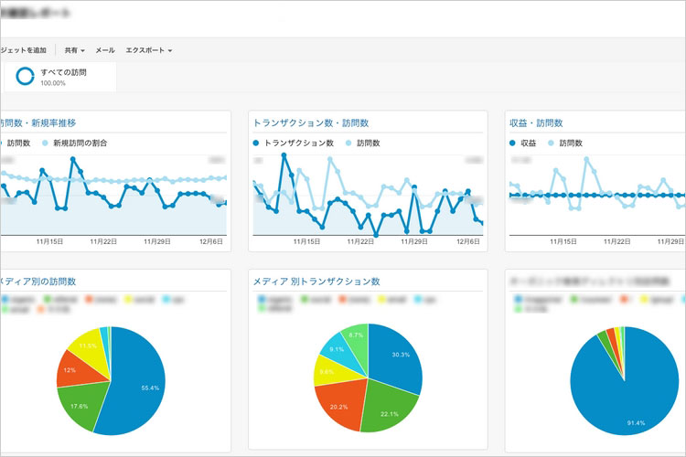686x457 pixels.
Task: Click the すべての訪問 segment donut icon
Action: tap(25, 77)
